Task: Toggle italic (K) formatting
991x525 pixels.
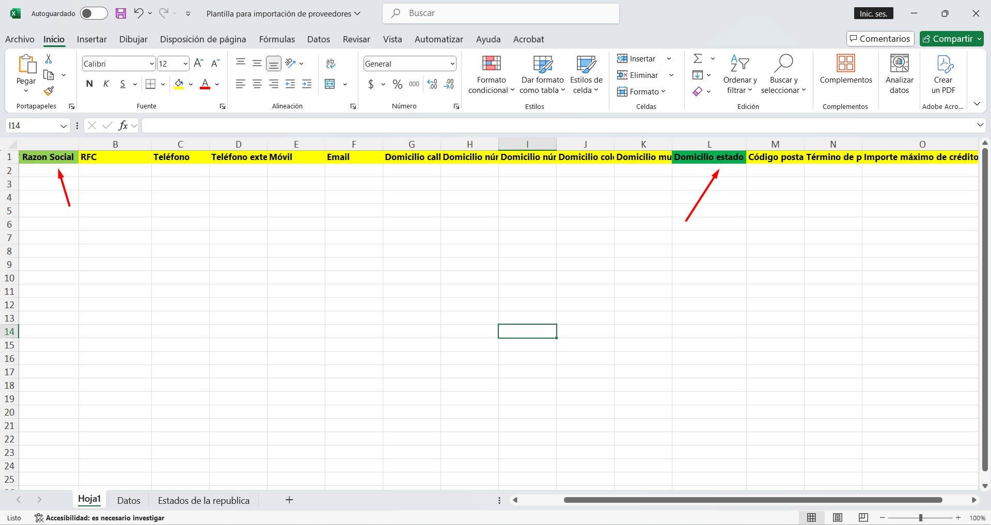Action: click(x=106, y=84)
